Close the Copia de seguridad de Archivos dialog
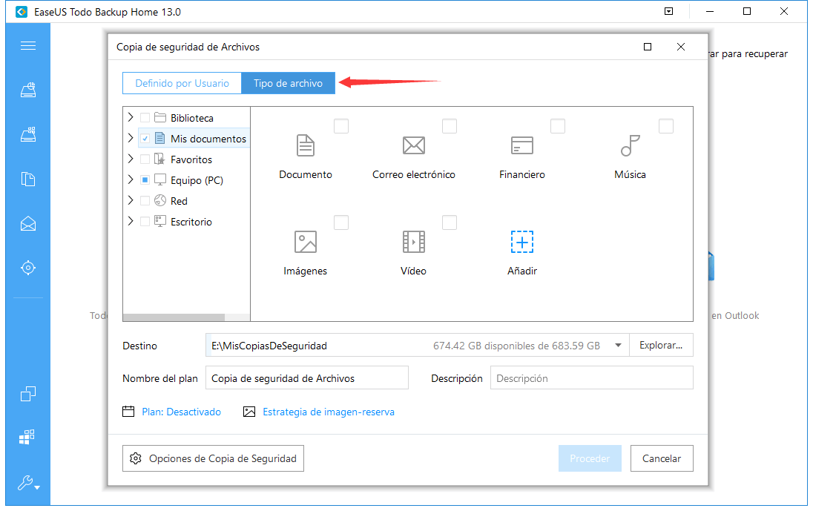Image resolution: width=813 pixels, height=511 pixels. pyautogui.click(x=681, y=47)
